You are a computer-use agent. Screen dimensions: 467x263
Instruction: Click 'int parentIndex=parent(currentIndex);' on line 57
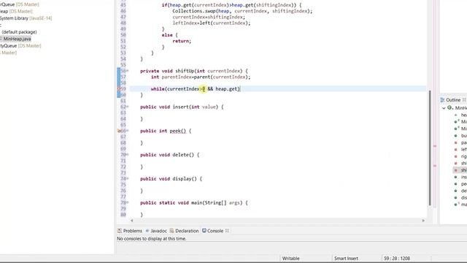[x=201, y=77]
